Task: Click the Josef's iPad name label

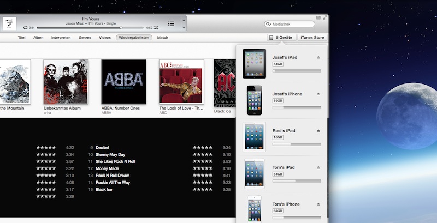Action: (x=285, y=57)
